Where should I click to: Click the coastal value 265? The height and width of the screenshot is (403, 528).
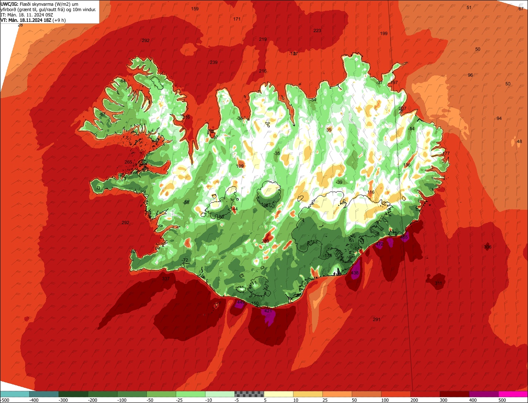128,162
